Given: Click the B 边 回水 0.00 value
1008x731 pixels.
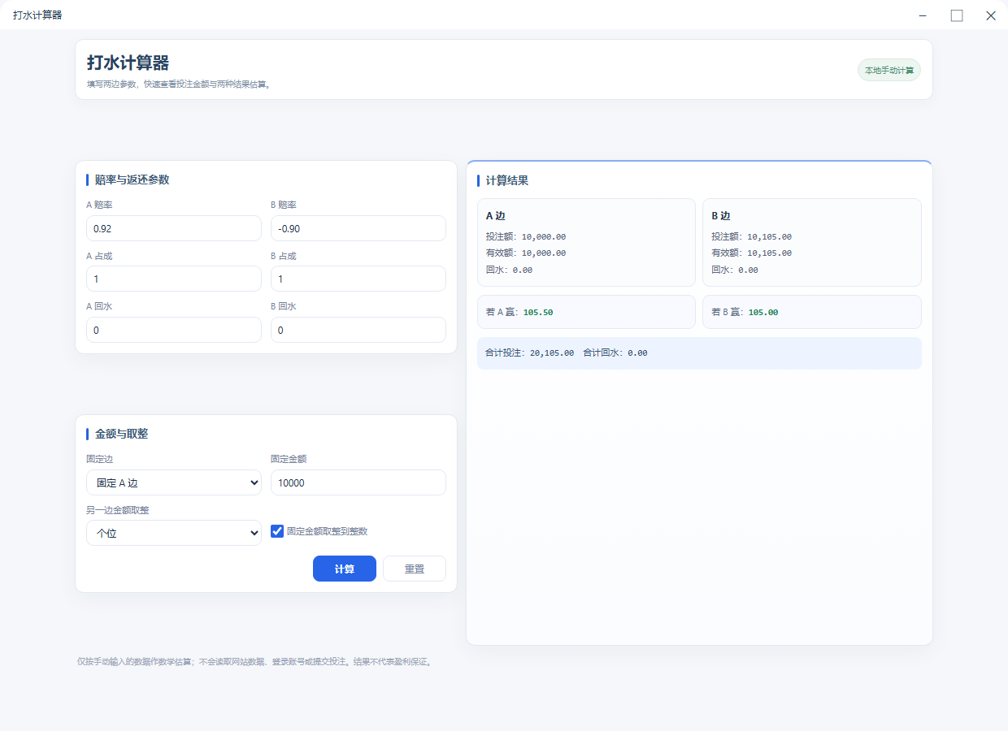Looking at the screenshot, I should 748,270.
